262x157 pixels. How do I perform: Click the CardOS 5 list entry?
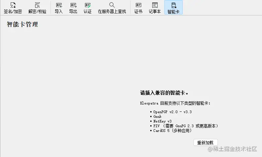[172, 131]
